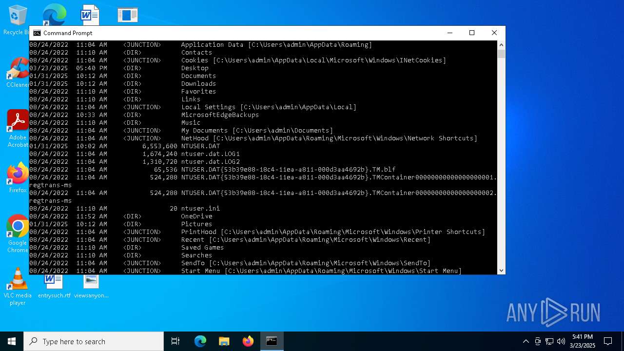Click the Desktop directory line
624x351 pixels.
pyautogui.click(x=119, y=68)
